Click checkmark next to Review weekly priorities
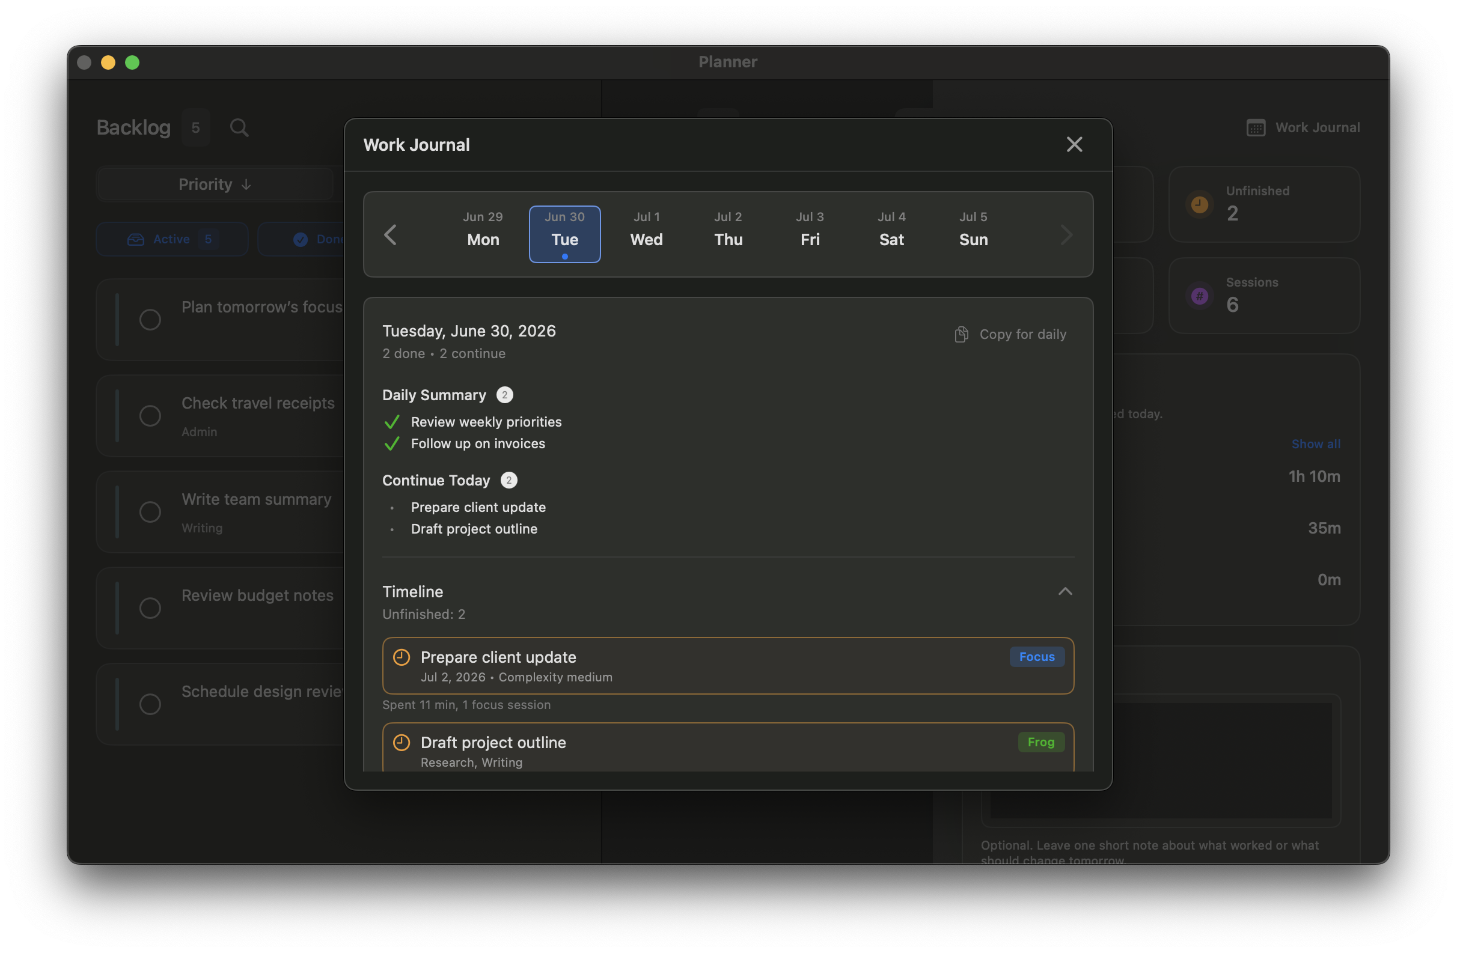 point(392,422)
